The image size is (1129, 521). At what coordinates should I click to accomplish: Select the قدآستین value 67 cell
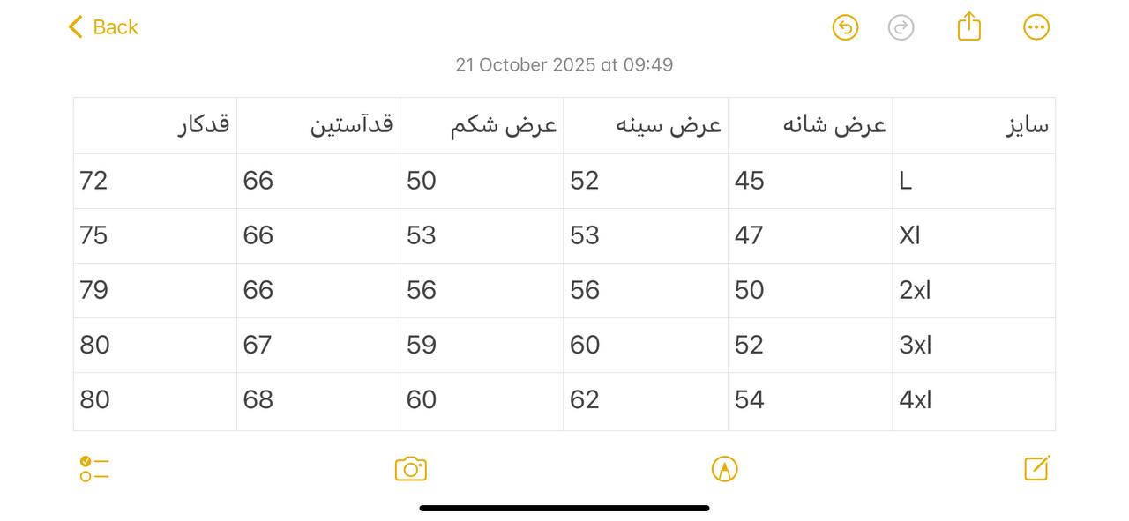tap(318, 345)
